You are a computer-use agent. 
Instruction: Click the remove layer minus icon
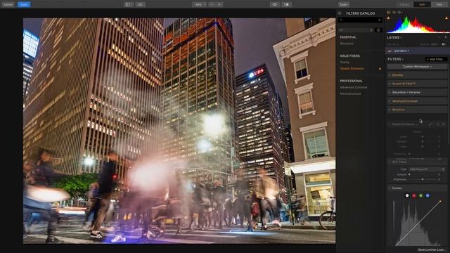(439, 37)
